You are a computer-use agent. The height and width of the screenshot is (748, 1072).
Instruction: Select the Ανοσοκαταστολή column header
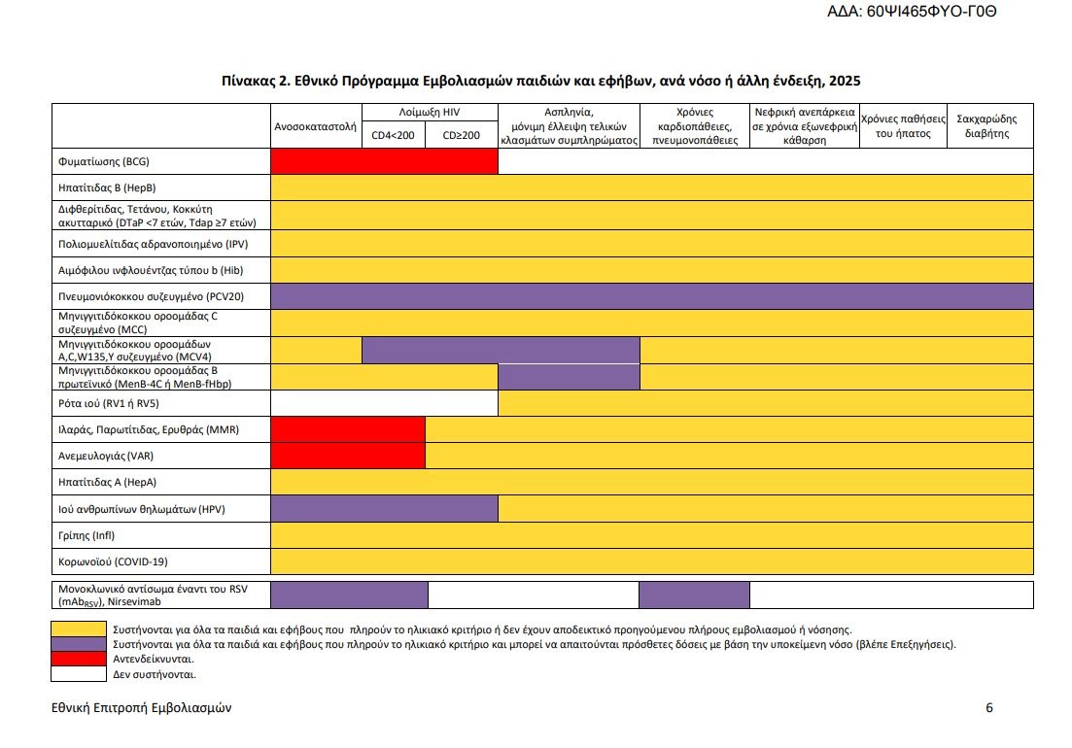pyautogui.click(x=315, y=126)
